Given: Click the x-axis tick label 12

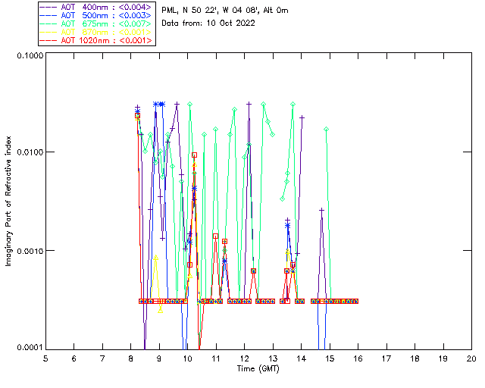Looking at the screenshot, I should tap(244, 358).
